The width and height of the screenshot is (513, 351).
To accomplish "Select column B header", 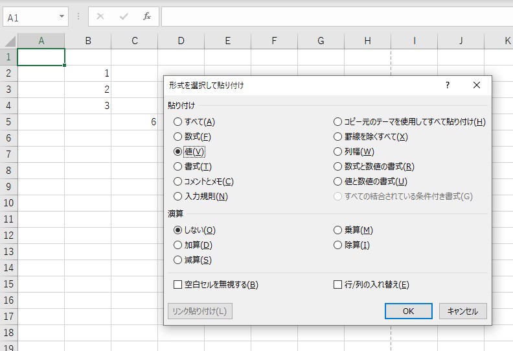I will pyautogui.click(x=87, y=41).
